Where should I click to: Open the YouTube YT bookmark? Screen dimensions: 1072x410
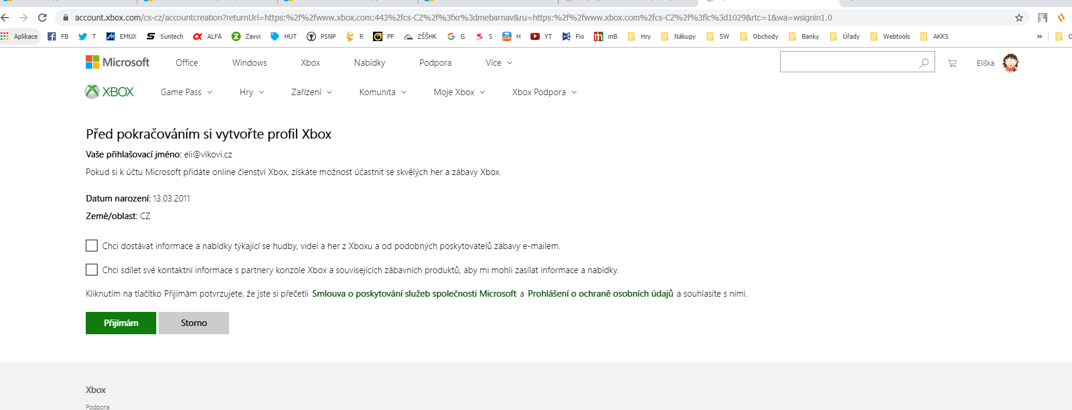(x=541, y=36)
